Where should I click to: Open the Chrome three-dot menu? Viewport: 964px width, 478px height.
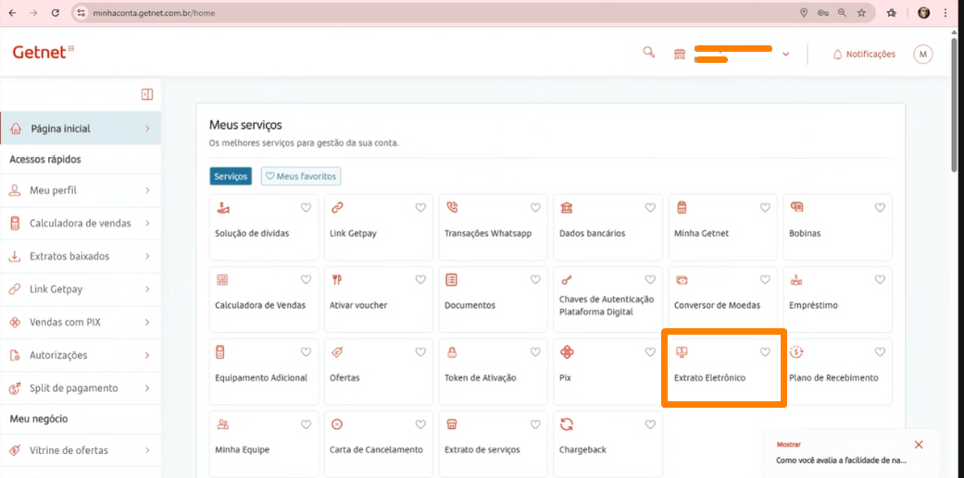coord(945,13)
